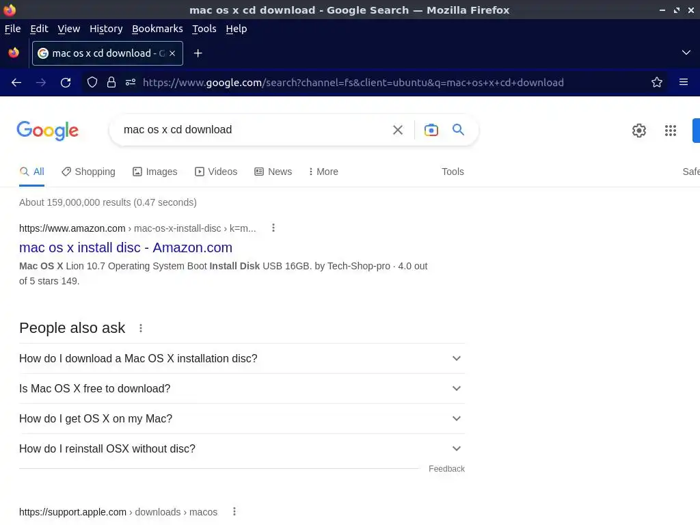This screenshot has width=700, height=525.
Task: Expand 'Is Mac OS X free to download?'
Action: click(x=242, y=389)
